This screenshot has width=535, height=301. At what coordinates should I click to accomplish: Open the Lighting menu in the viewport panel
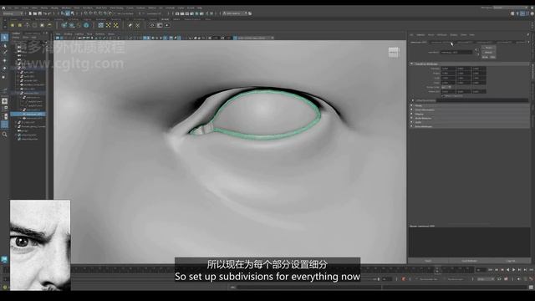pos(79,34)
